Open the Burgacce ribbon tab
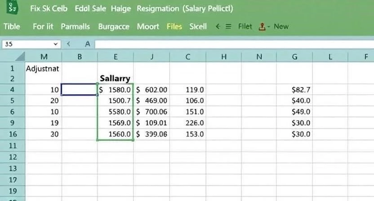374x201 pixels. [x=114, y=26]
